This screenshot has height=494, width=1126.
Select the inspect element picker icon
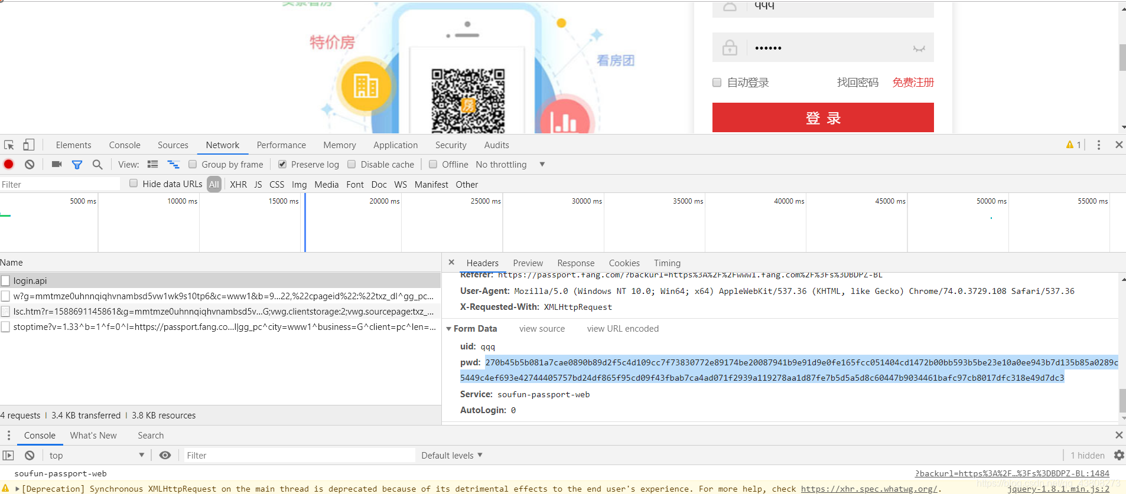(9, 145)
